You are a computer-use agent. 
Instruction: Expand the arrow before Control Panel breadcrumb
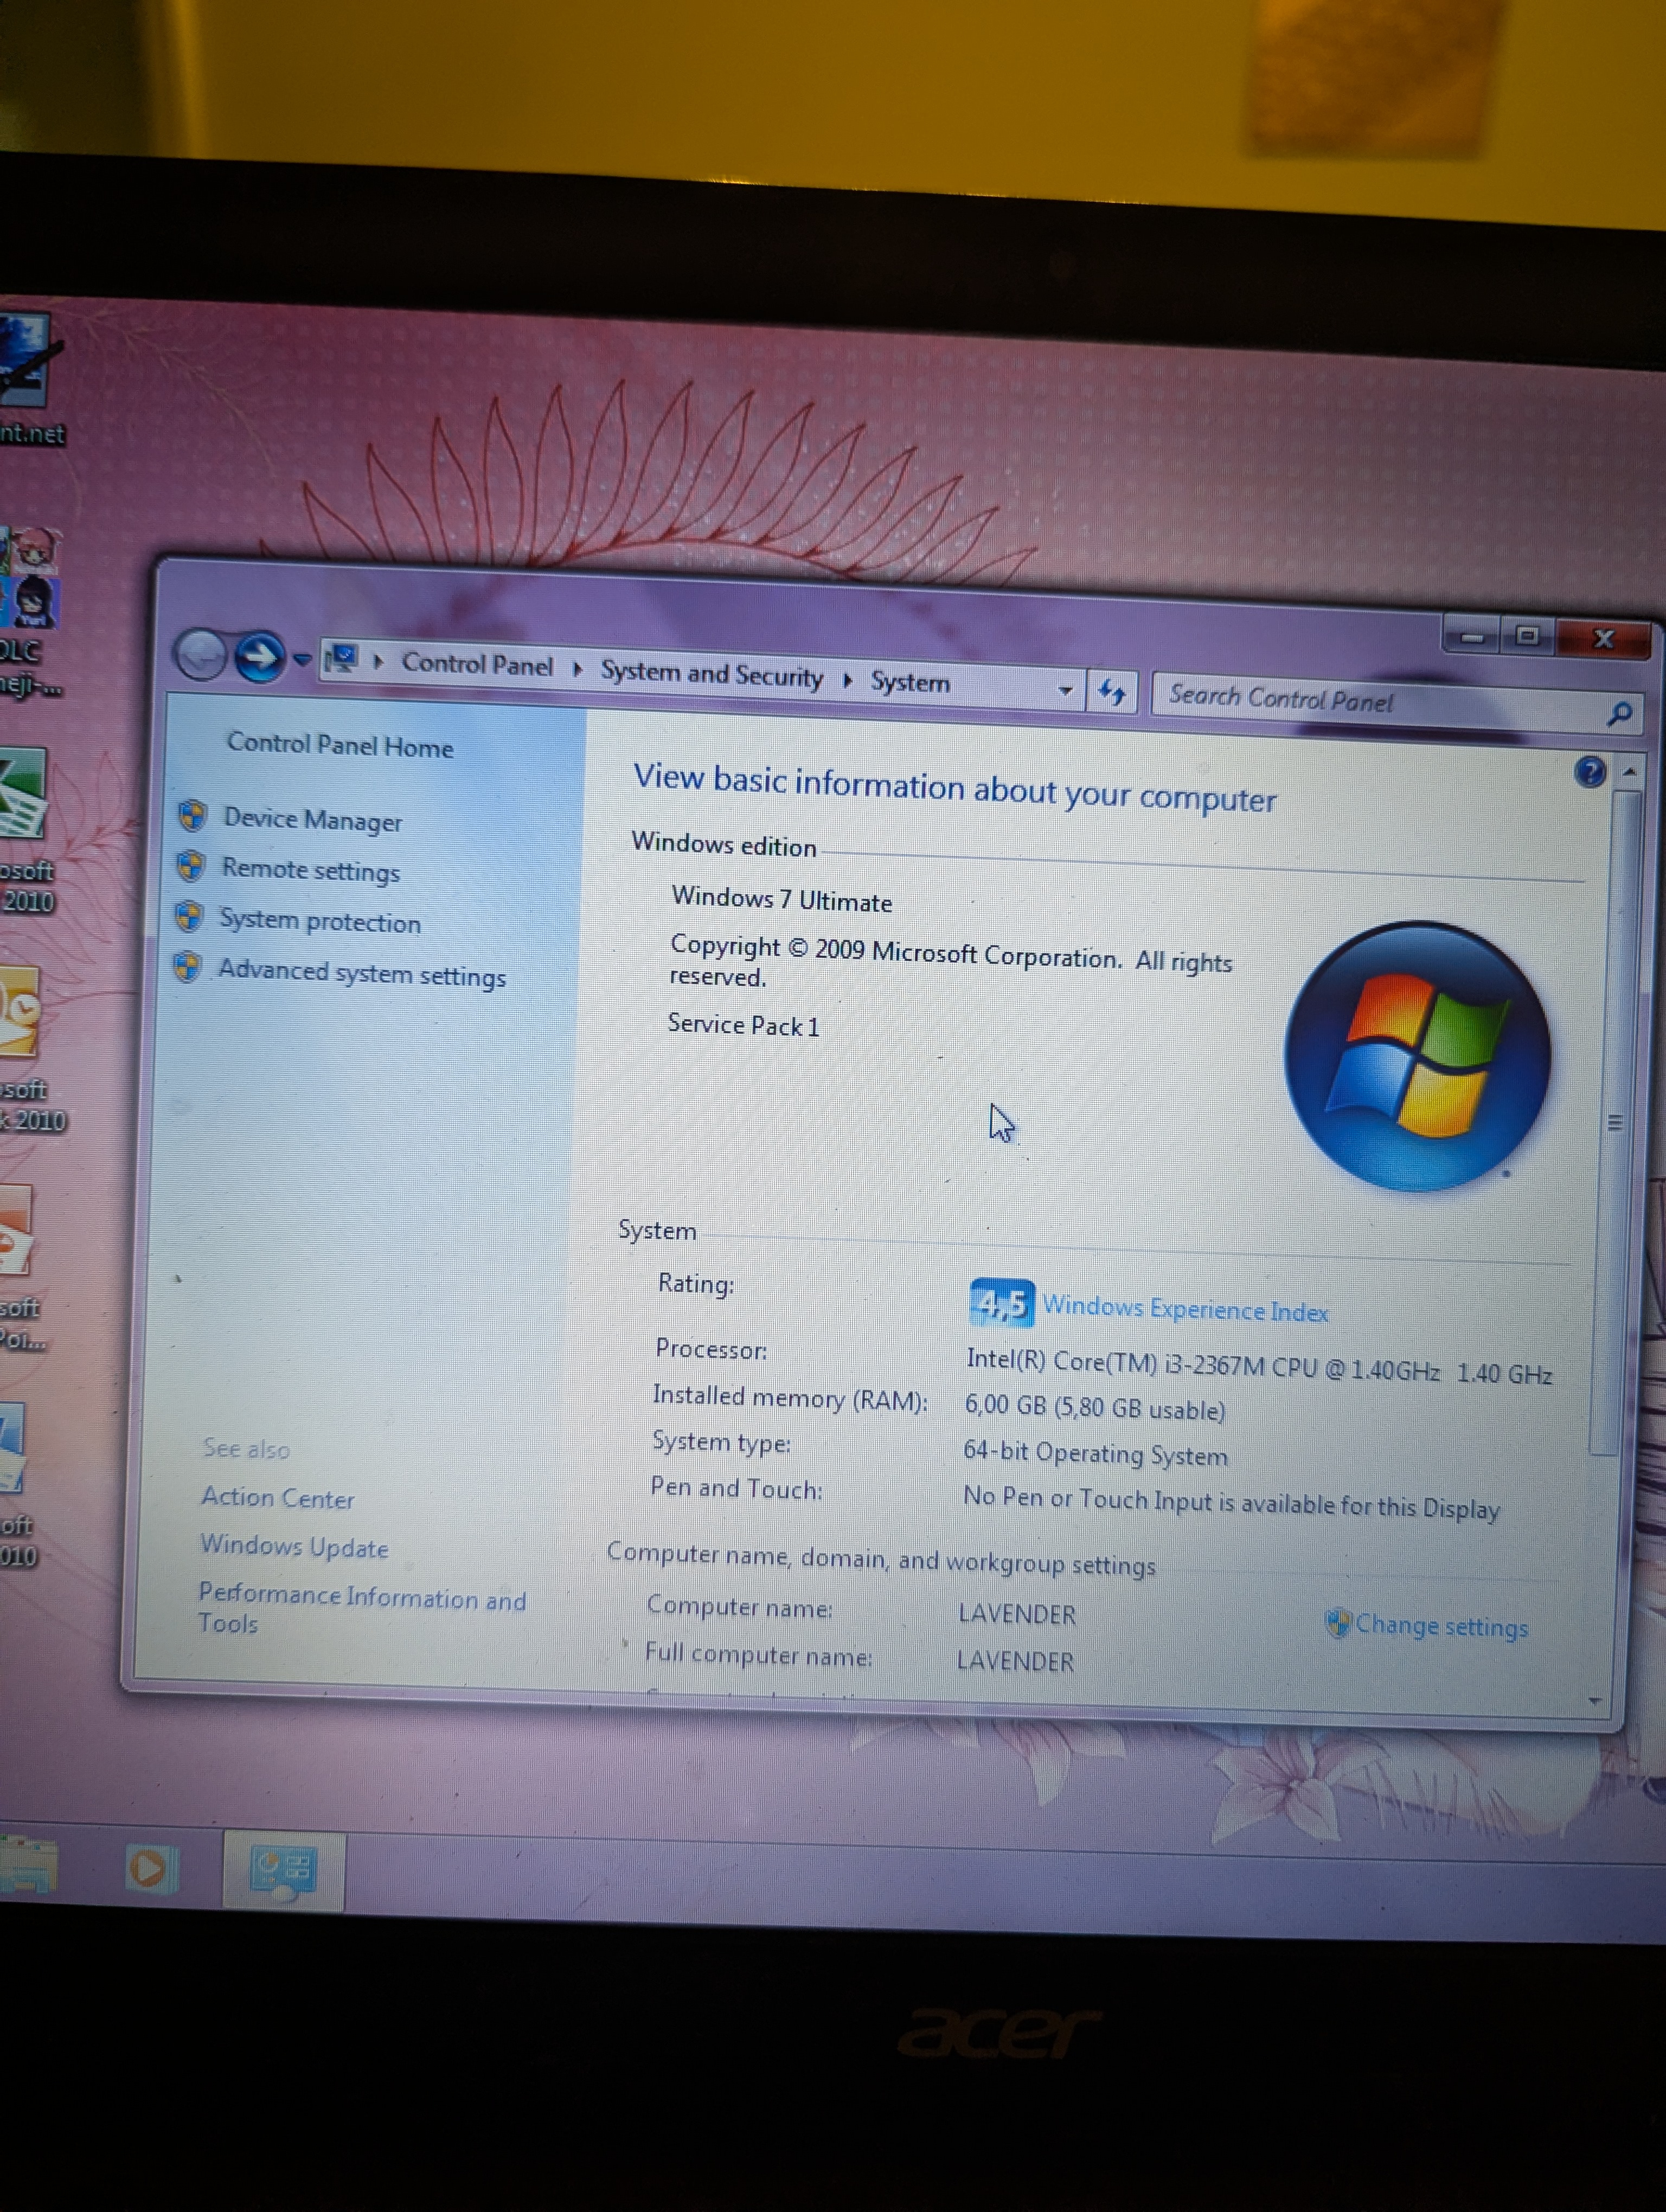378,662
